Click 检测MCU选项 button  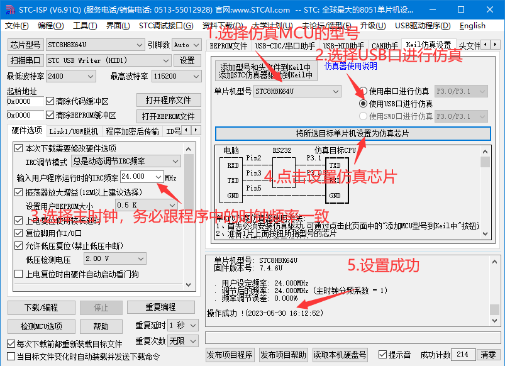[42, 326]
